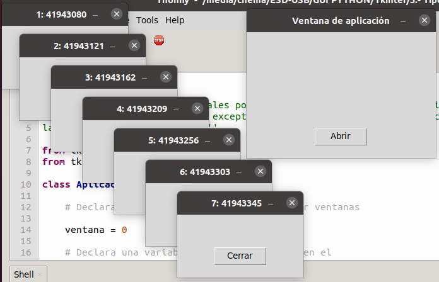Minimize window 7: 41943345
This screenshot has width=439, height=282.
pyautogui.click(x=271, y=204)
